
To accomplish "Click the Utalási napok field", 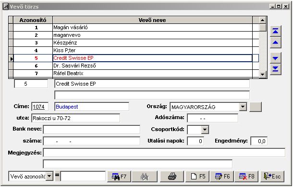I will (195, 141).
